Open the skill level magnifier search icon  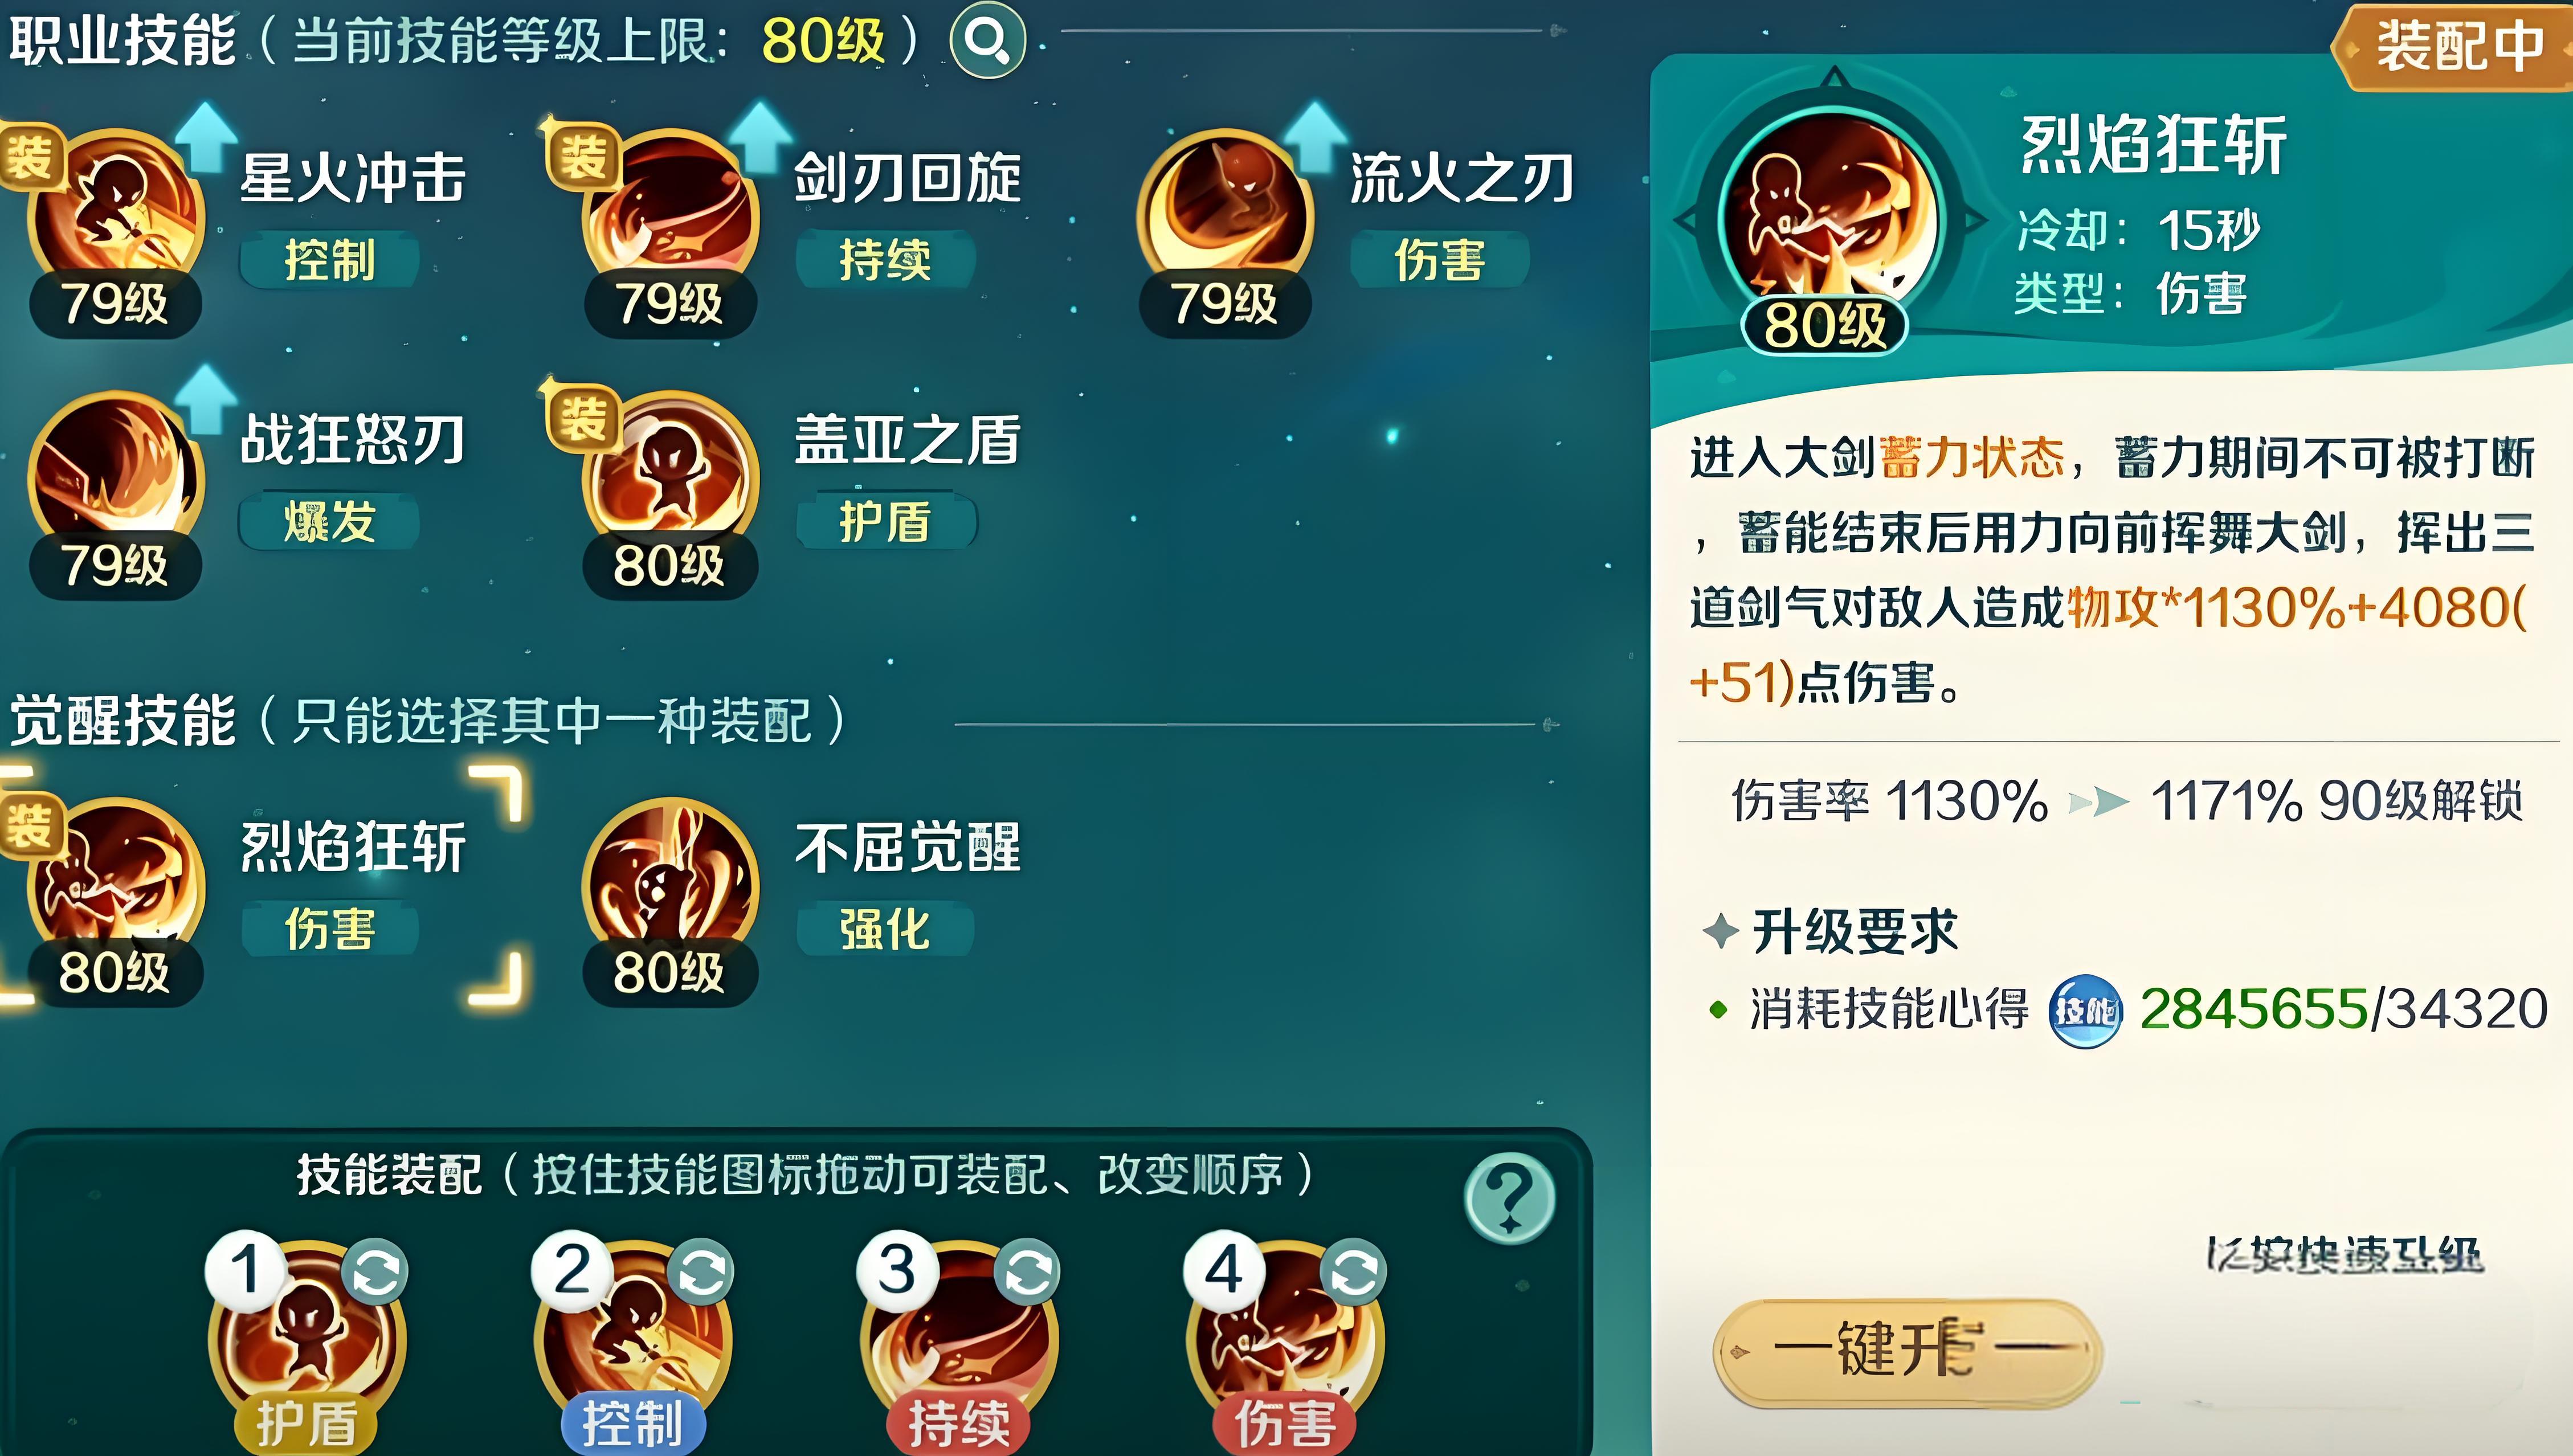click(987, 41)
